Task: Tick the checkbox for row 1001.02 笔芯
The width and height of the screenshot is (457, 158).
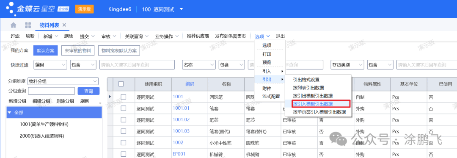Action: point(123,119)
